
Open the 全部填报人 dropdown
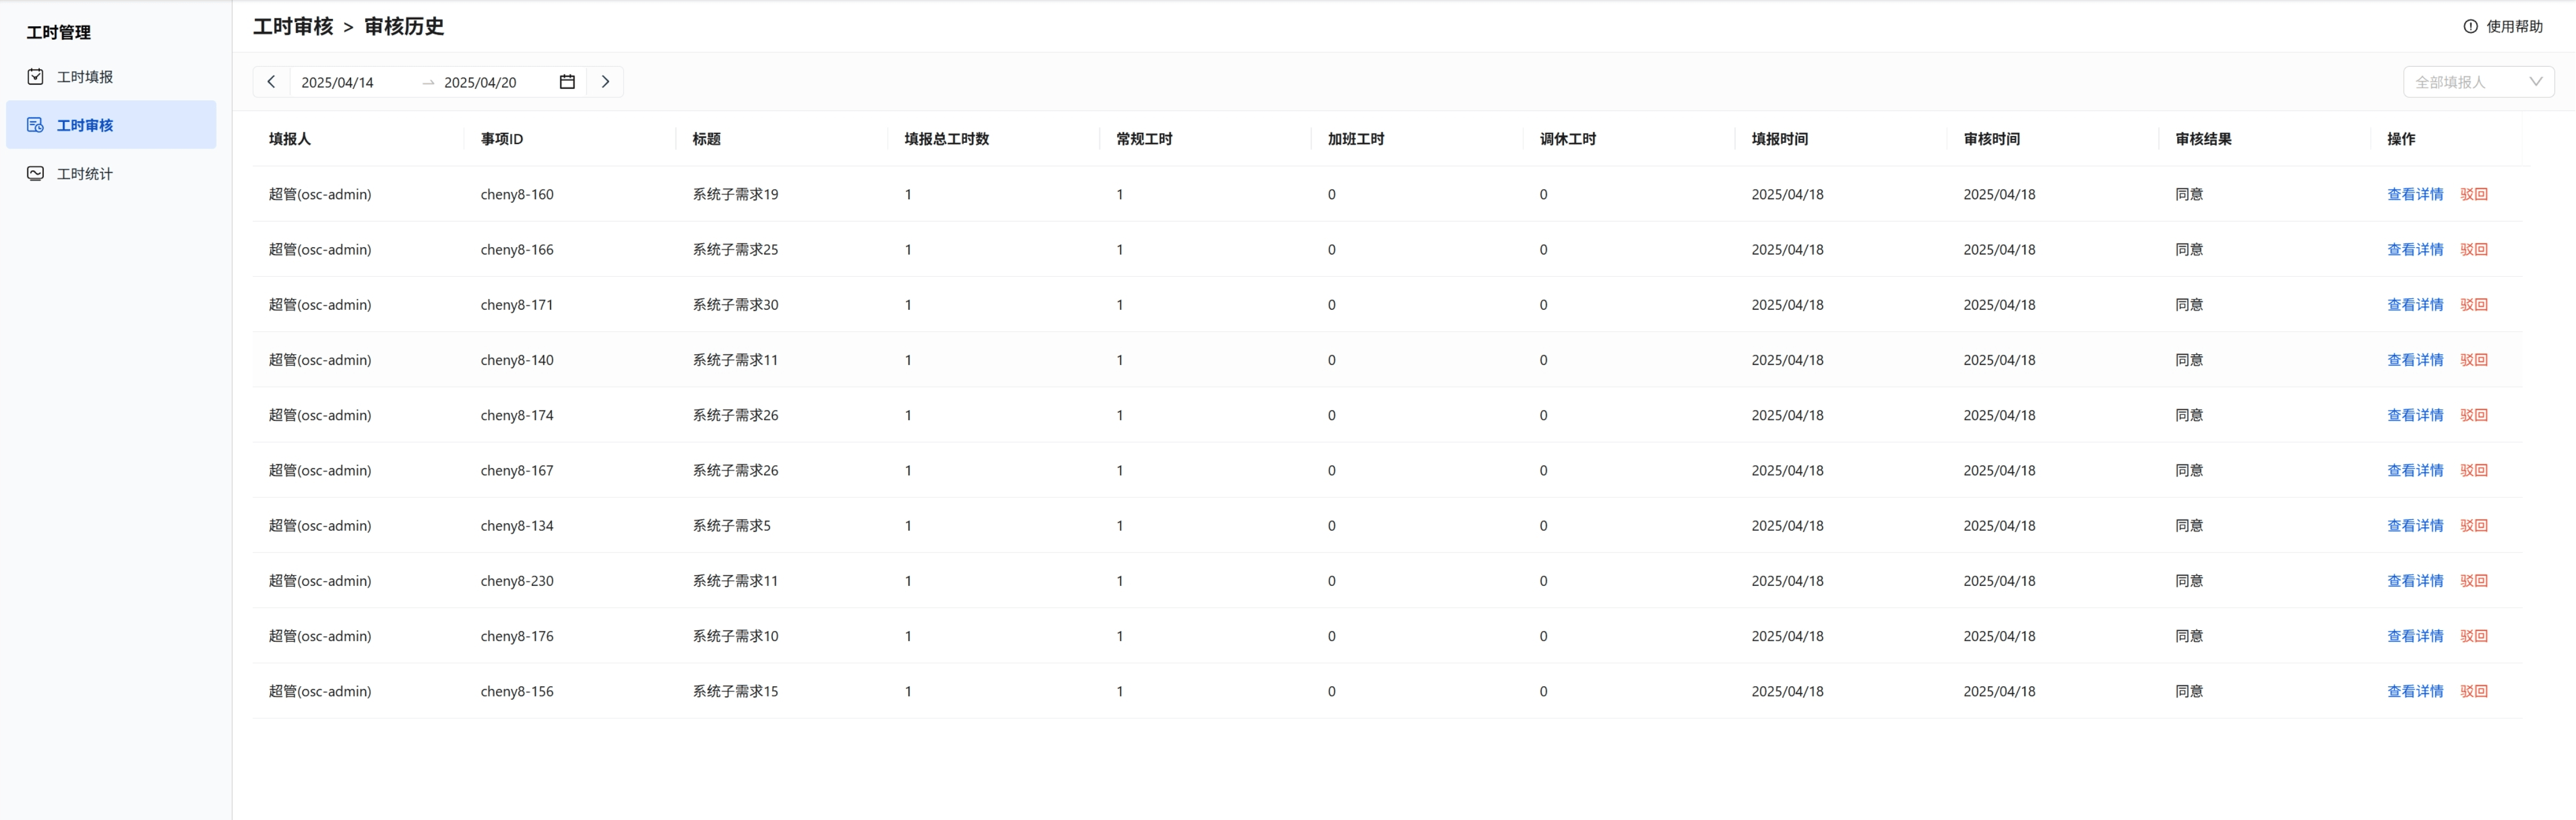pyautogui.click(x=2478, y=82)
